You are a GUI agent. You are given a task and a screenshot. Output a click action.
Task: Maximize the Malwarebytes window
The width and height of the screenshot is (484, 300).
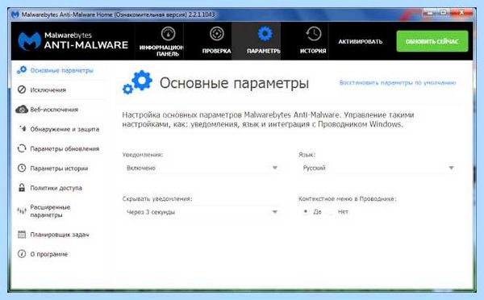coord(444,13)
